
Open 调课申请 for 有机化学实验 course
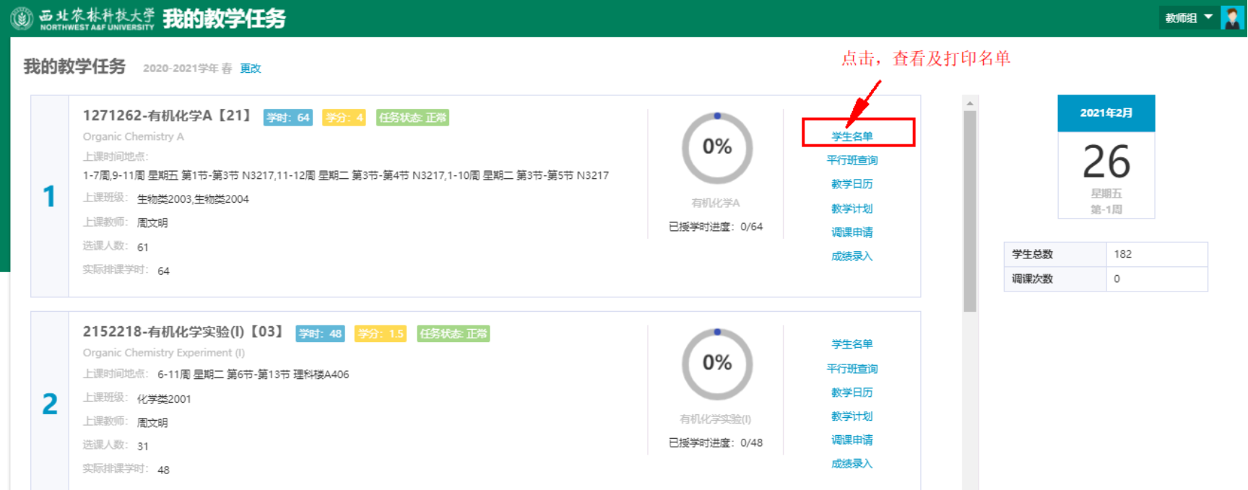pyautogui.click(x=852, y=440)
